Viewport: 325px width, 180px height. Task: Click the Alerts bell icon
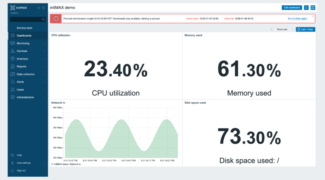(x=13, y=82)
